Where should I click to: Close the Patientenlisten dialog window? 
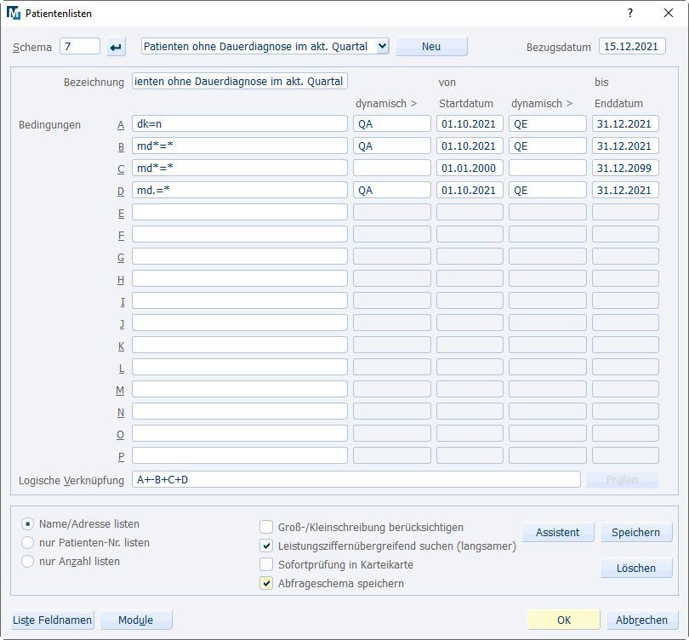(669, 13)
